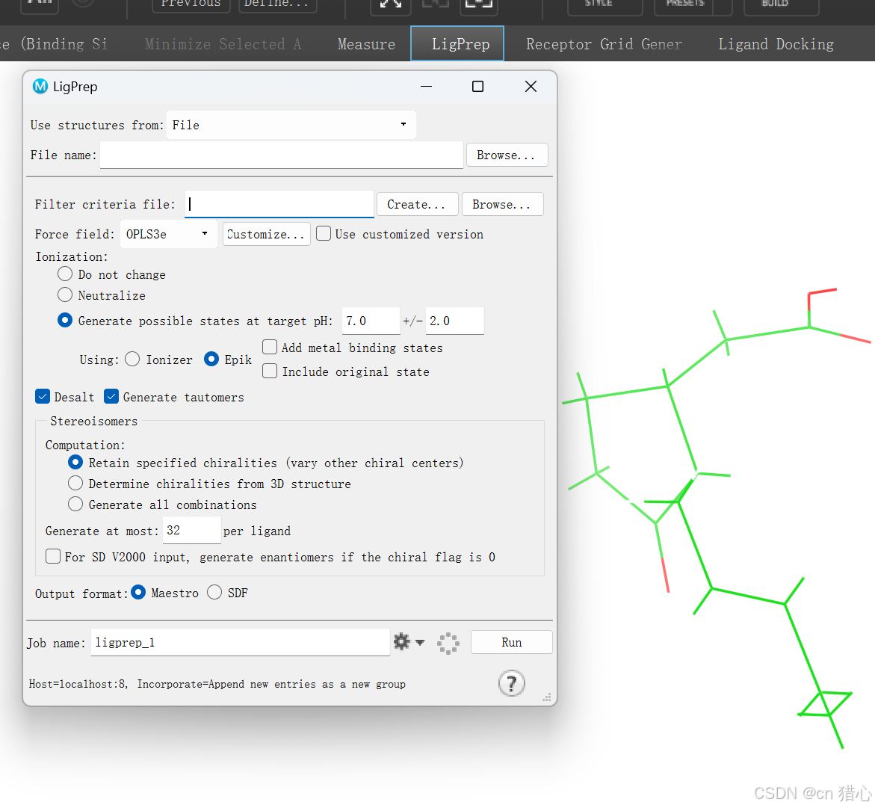
Task: Click the Job name ligprep_1 field
Action: point(241,642)
